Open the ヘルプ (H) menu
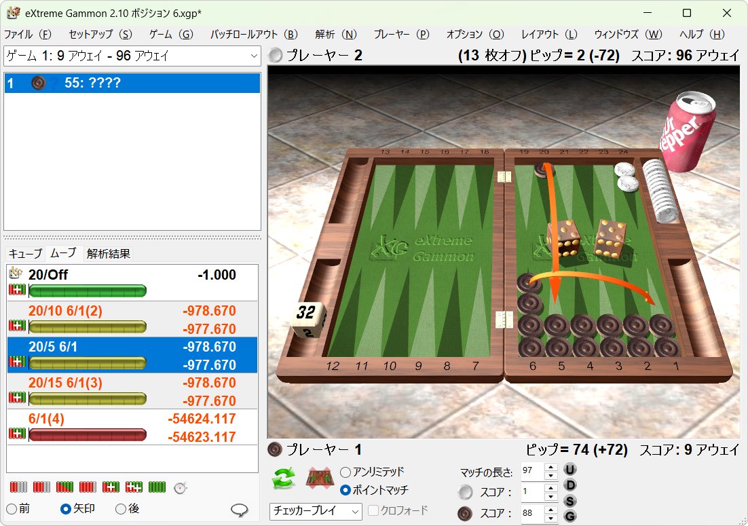Image resolution: width=748 pixels, height=526 pixels. pos(702,35)
